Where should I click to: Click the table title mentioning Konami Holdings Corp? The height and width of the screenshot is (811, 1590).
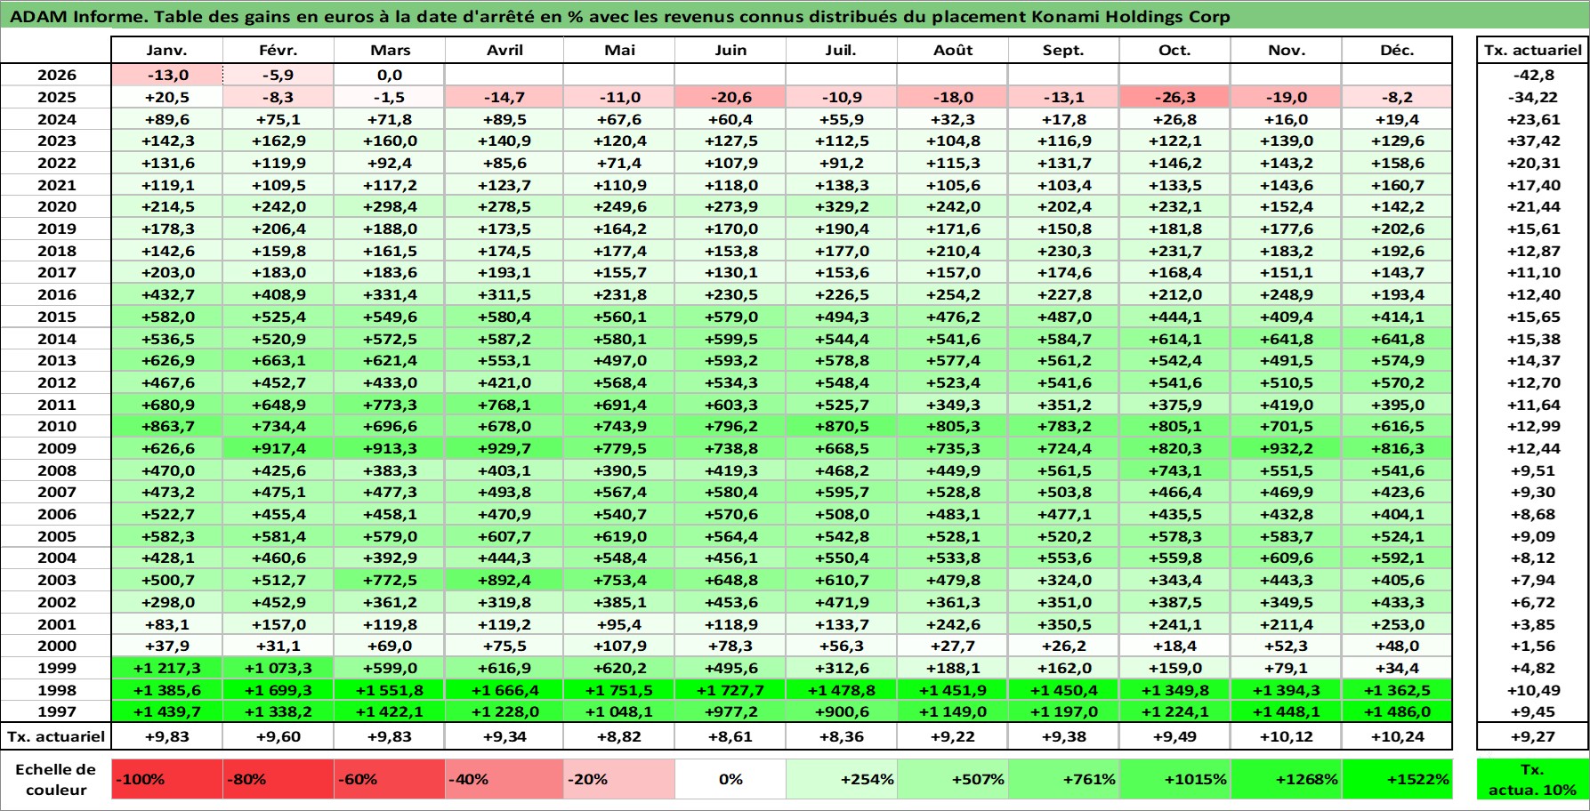coord(619,17)
